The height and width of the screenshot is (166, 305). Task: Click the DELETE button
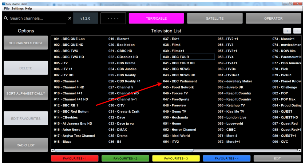[x=26, y=68]
